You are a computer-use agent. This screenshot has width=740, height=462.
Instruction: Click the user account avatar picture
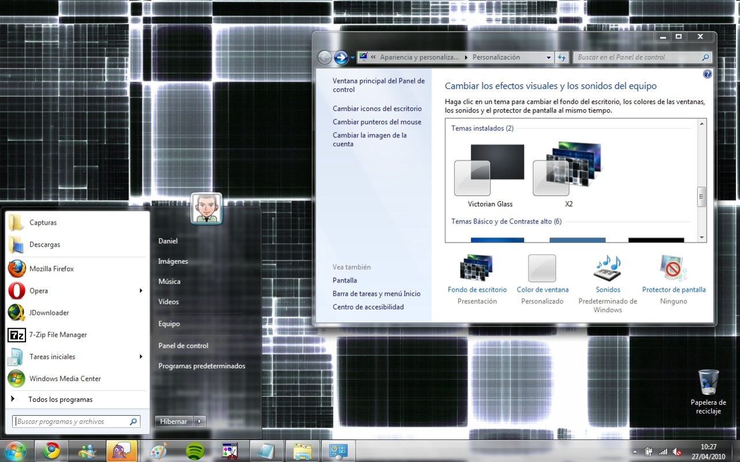tap(206, 208)
